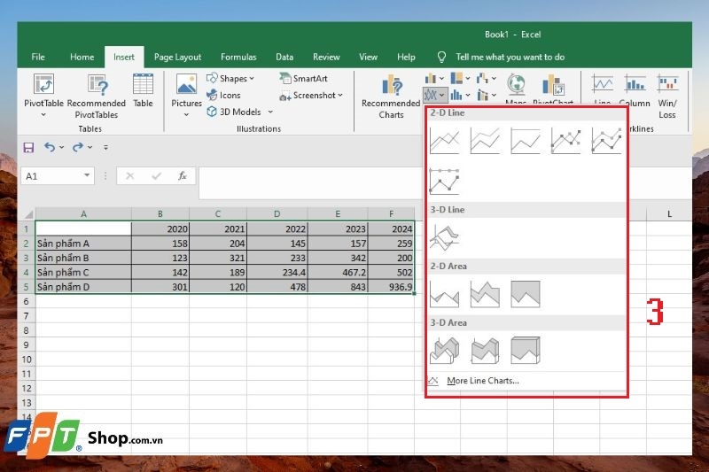Click the Insert Function fx button

tap(183, 176)
